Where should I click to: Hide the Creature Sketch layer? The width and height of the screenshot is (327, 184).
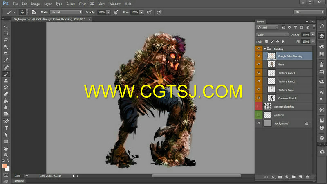click(259, 98)
